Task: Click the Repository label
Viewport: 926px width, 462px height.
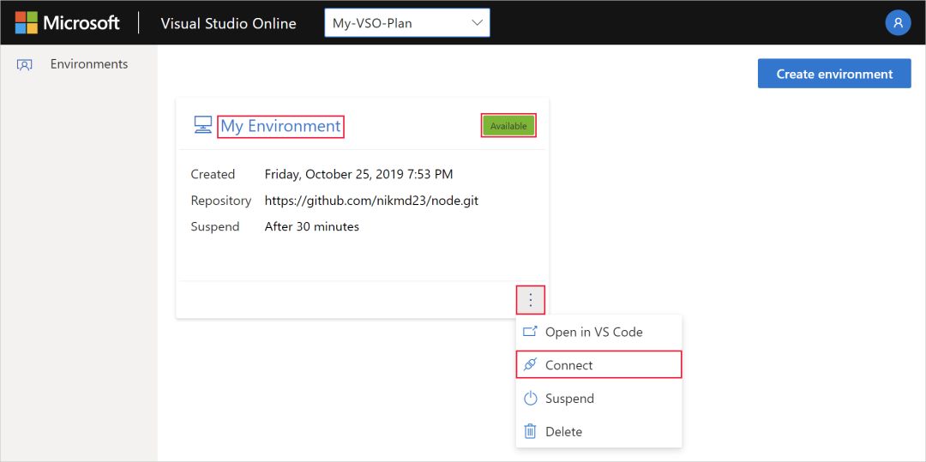Action: click(x=221, y=201)
